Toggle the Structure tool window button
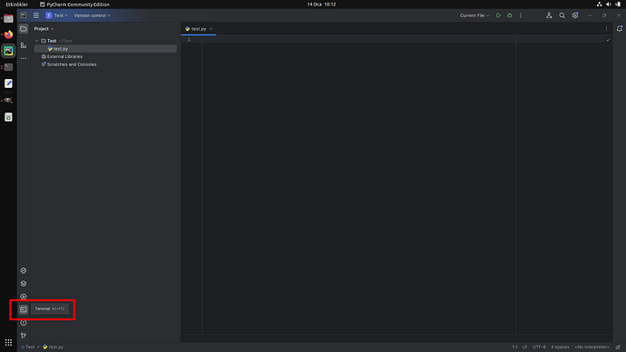 click(24, 45)
